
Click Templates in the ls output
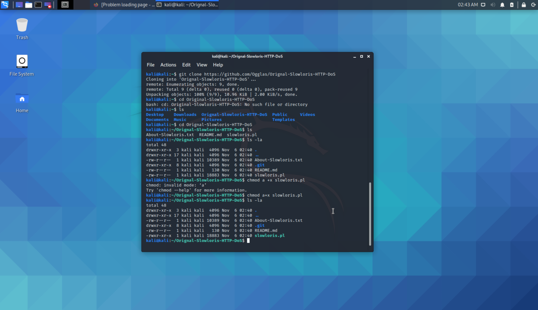(283, 119)
